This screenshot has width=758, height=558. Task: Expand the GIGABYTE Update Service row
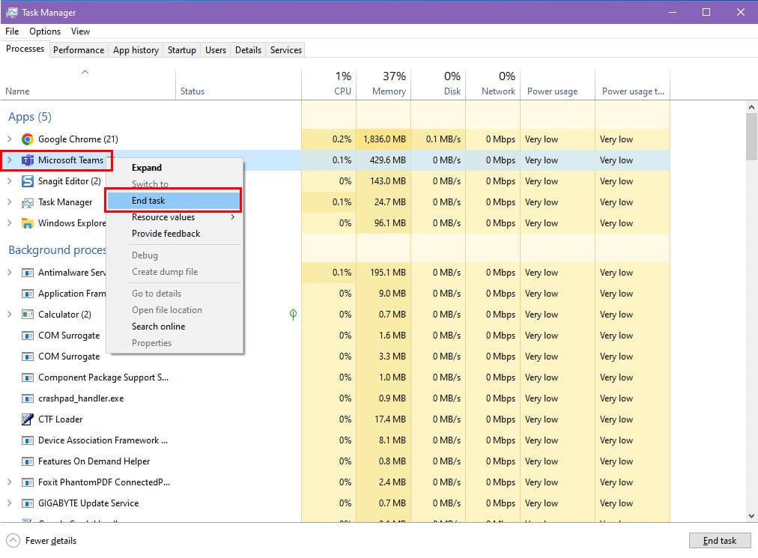coord(10,503)
